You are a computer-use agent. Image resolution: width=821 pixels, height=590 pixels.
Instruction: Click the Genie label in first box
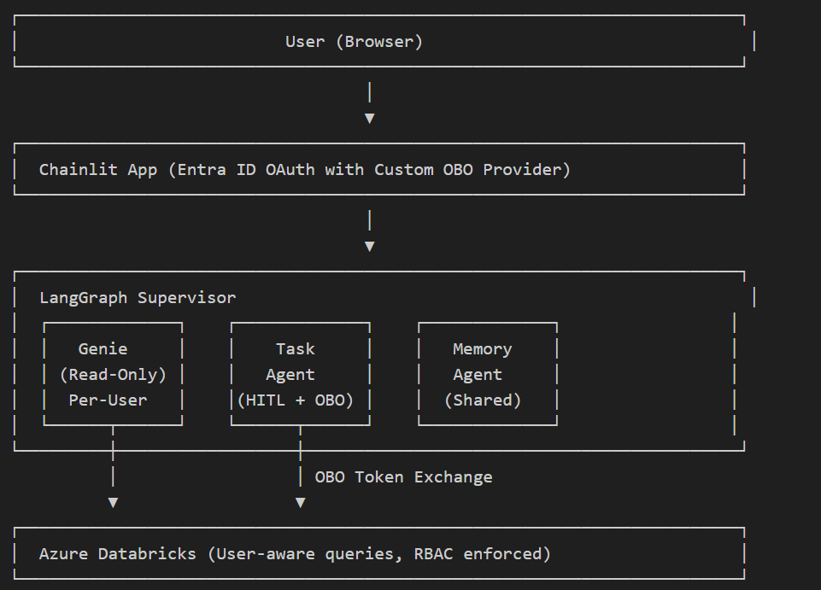coord(103,348)
